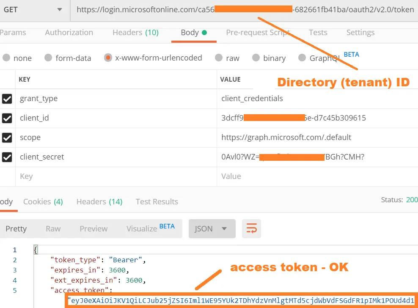Select the none body type

pos(17,58)
